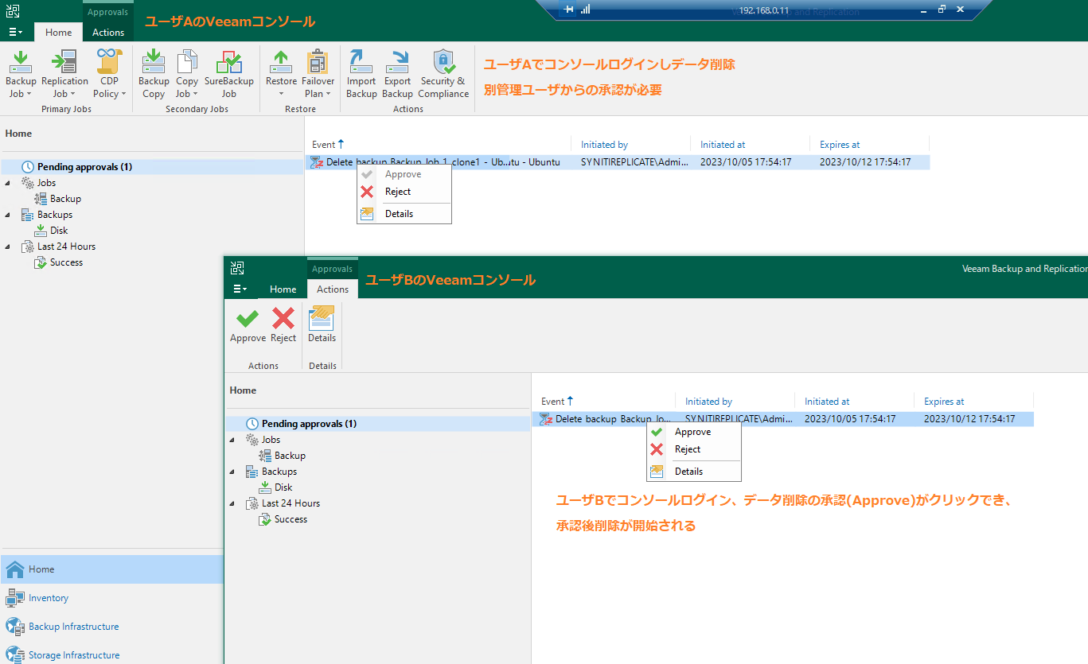Select Pending approvals (1) in User A tree

point(84,167)
